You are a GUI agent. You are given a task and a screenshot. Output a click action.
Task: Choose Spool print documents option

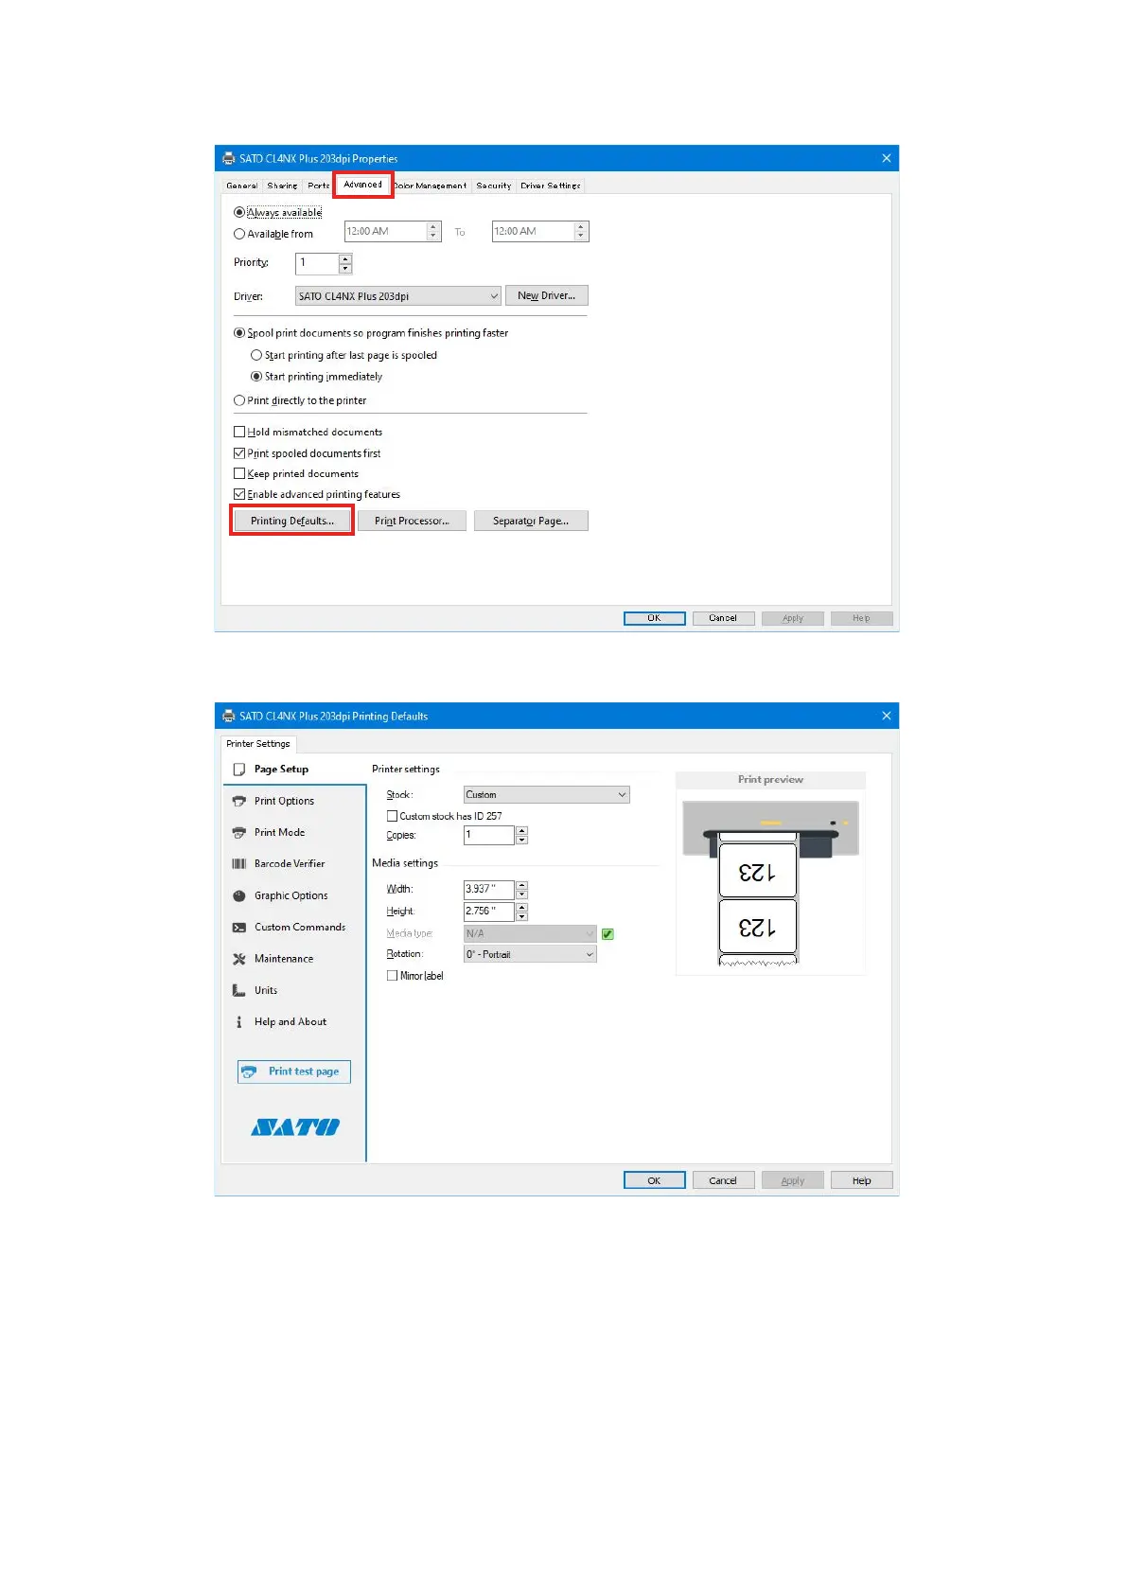point(239,333)
